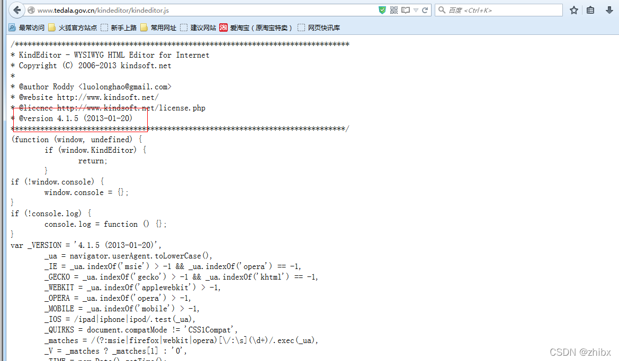Image resolution: width=619 pixels, height=361 pixels.
Task: Click 'Copyright (C) 2006-2013 kindsoft.net' line
Action: [91, 66]
